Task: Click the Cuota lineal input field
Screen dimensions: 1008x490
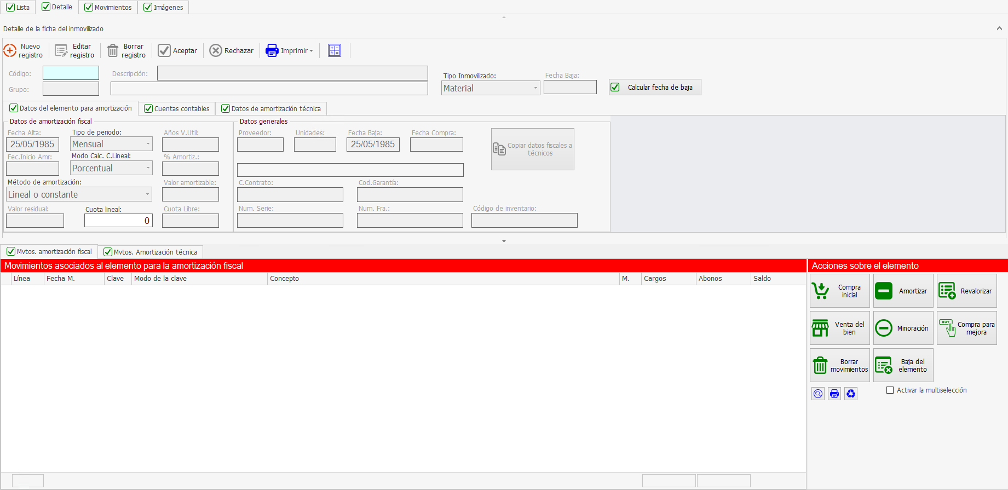Action: [118, 221]
